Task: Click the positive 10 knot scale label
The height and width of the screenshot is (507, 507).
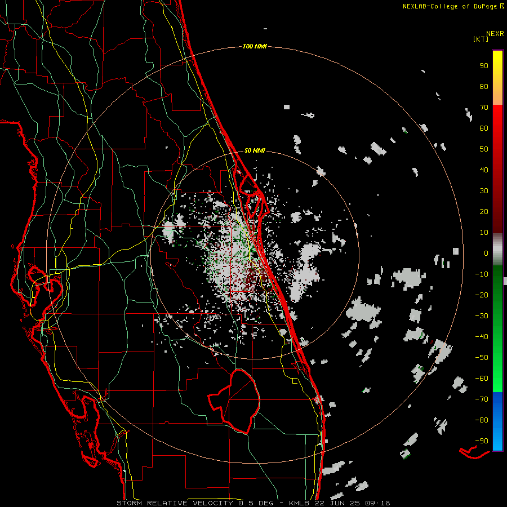Action: pyautogui.click(x=484, y=233)
